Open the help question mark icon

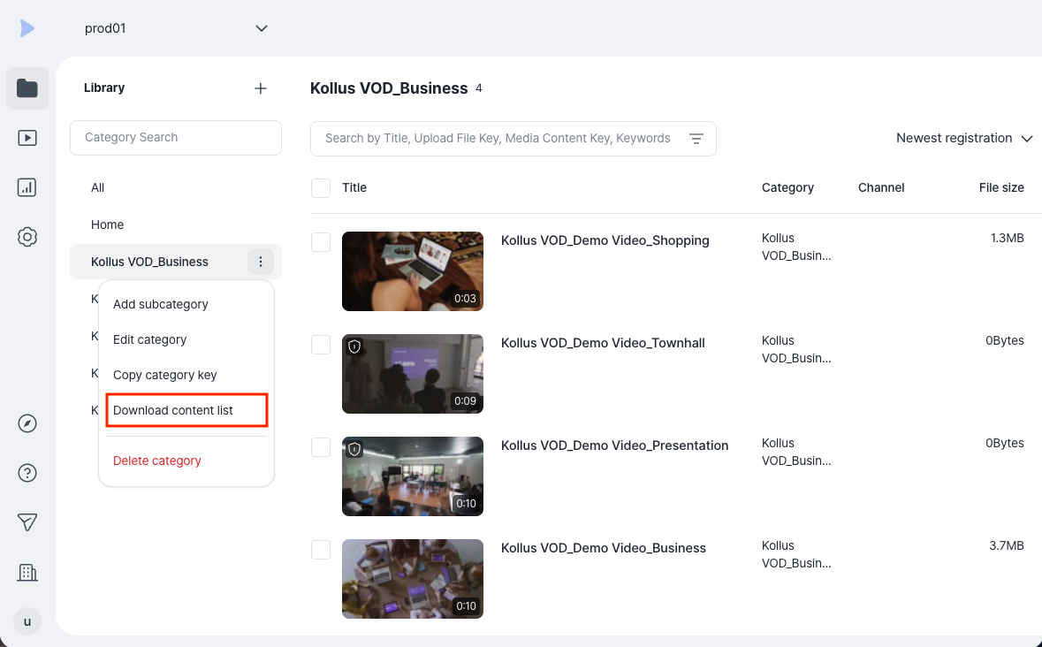point(27,473)
